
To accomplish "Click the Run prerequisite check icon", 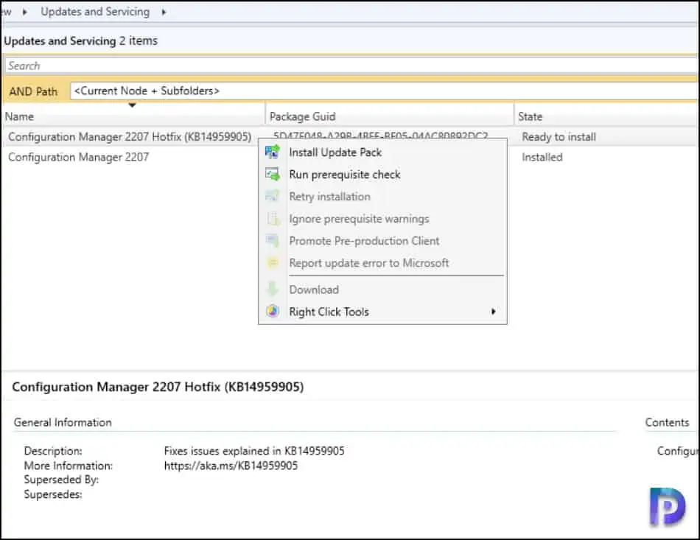I will [273, 174].
